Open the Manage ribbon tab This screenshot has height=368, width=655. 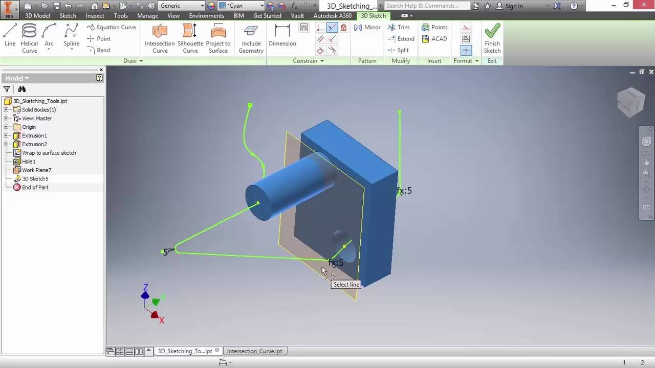click(x=147, y=16)
